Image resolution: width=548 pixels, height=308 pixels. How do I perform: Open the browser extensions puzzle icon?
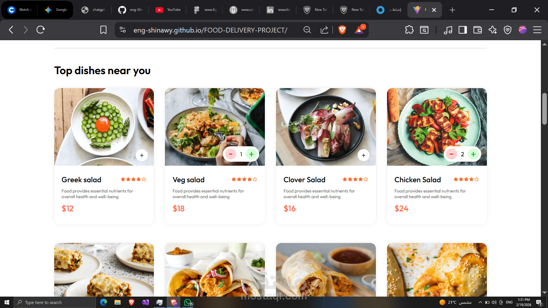tap(409, 30)
